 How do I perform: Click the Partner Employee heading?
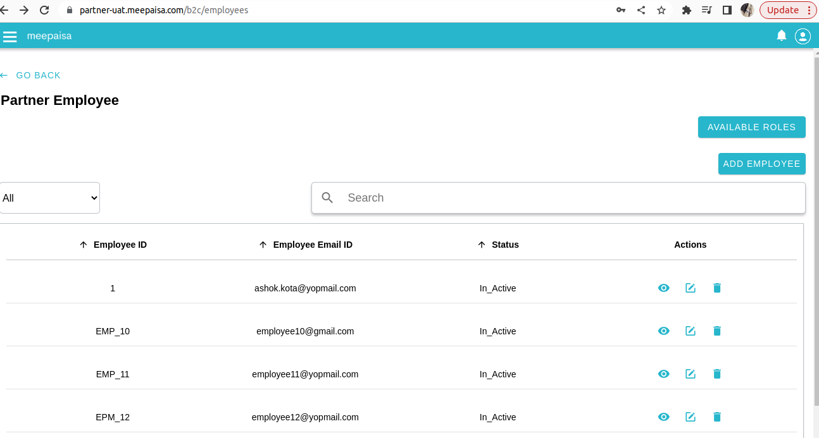coord(60,100)
